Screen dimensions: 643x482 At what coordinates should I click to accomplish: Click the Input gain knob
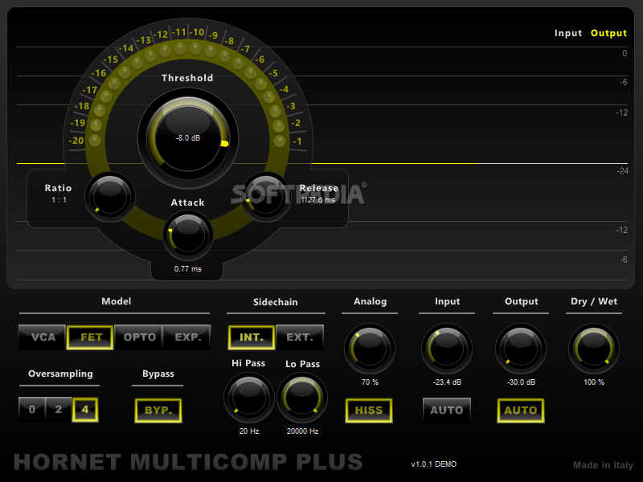(x=447, y=349)
